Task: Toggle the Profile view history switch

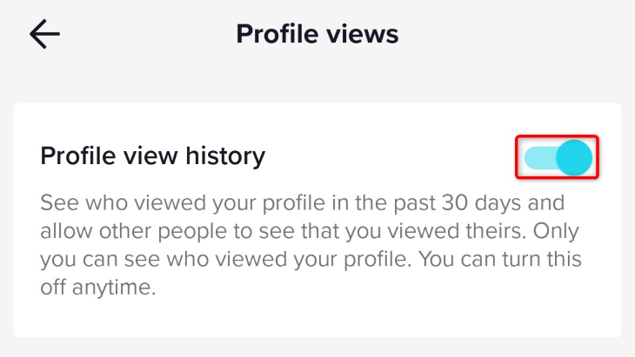Action: pyautogui.click(x=558, y=157)
